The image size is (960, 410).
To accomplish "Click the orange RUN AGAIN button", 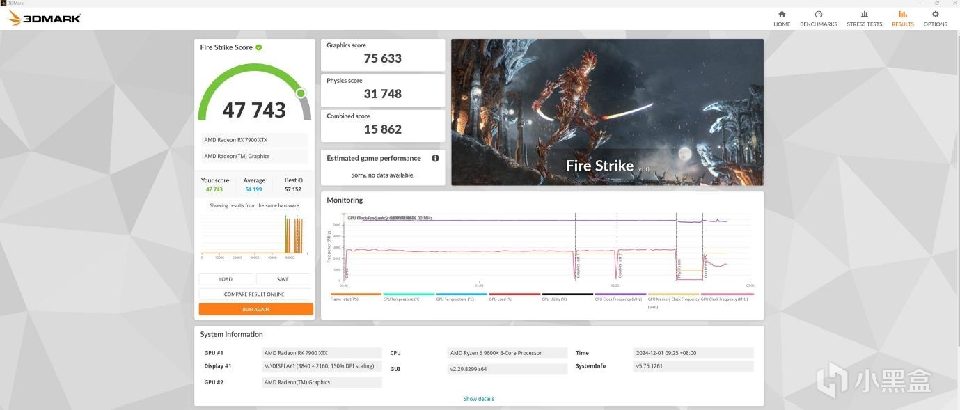I will pos(255,309).
